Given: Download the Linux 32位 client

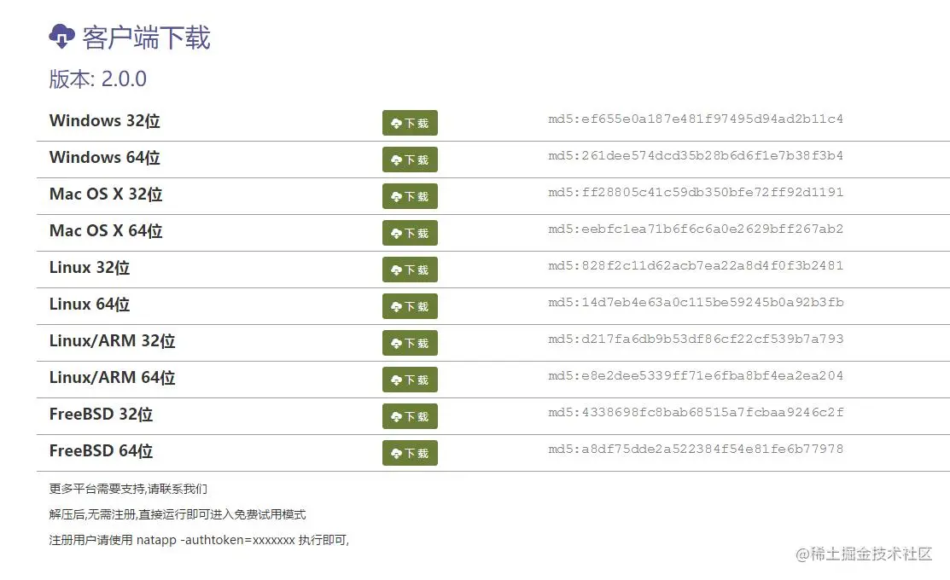Looking at the screenshot, I should point(410,270).
